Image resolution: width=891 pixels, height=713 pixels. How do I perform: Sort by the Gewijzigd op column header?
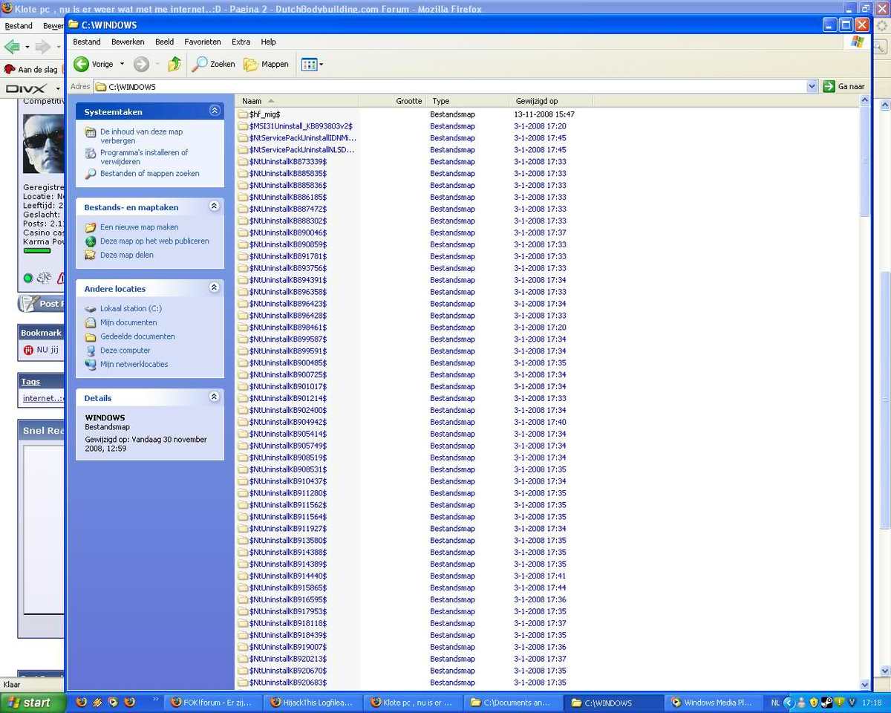[537, 101]
